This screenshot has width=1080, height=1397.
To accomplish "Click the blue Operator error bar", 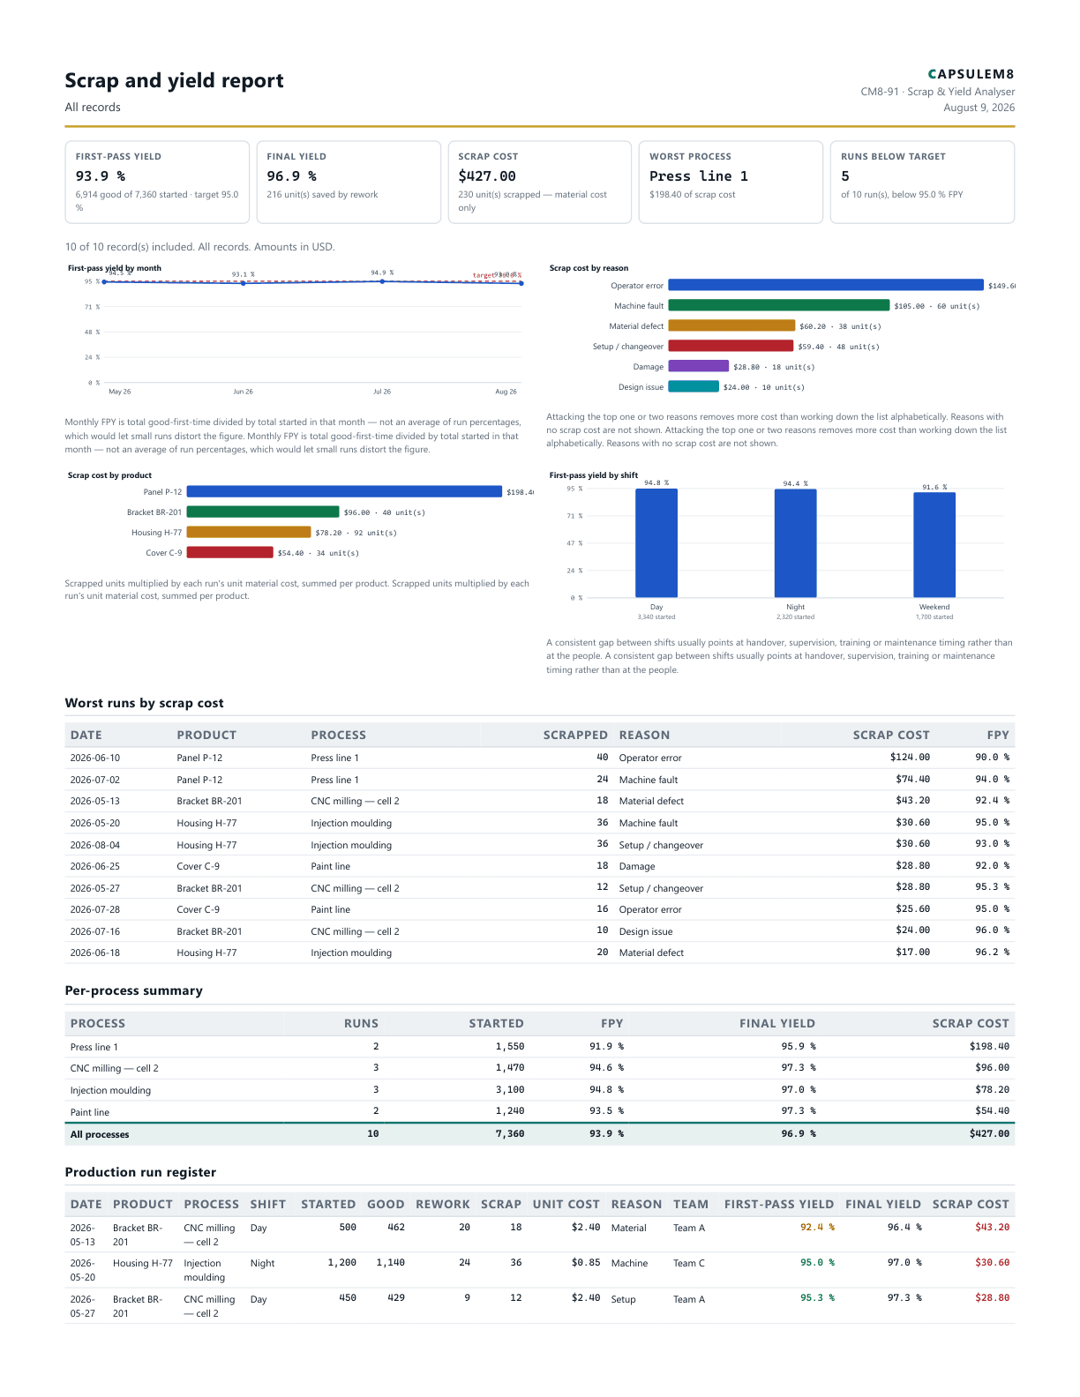I will coord(826,285).
